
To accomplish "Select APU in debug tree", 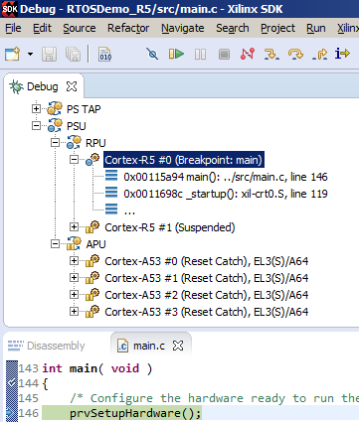I will (x=95, y=244).
